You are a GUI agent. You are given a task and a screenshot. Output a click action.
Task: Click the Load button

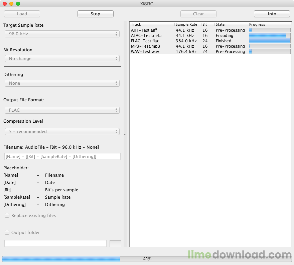click(x=22, y=14)
